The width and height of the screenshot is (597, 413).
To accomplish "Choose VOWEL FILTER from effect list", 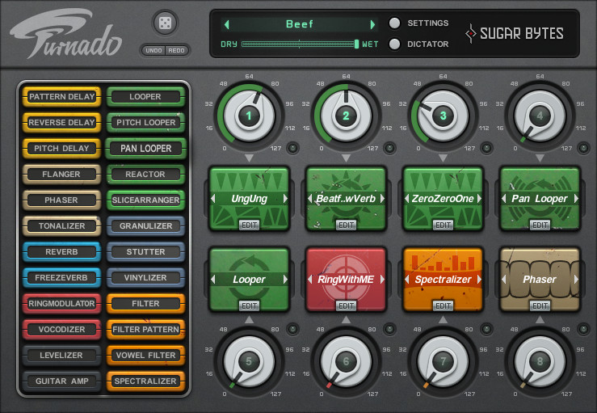I will tap(146, 356).
